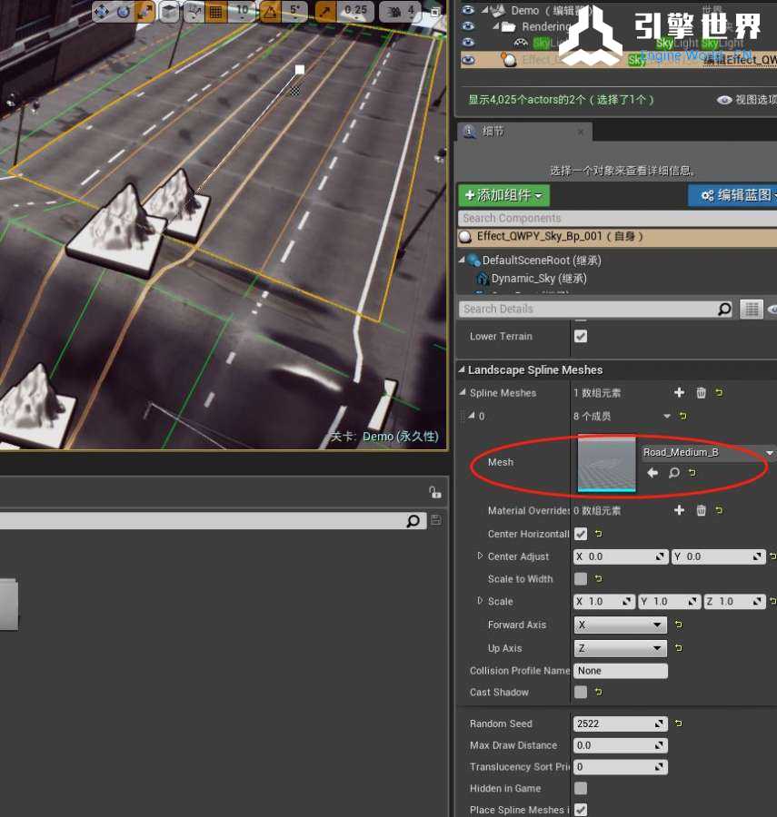This screenshot has width=777, height=817.
Task: Expand the Center Adjust property
Action: [480, 556]
